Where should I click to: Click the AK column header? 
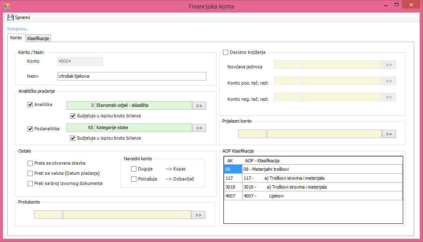(233, 161)
